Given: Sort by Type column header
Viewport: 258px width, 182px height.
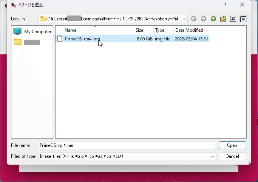Looking at the screenshot, I should click(x=164, y=30).
